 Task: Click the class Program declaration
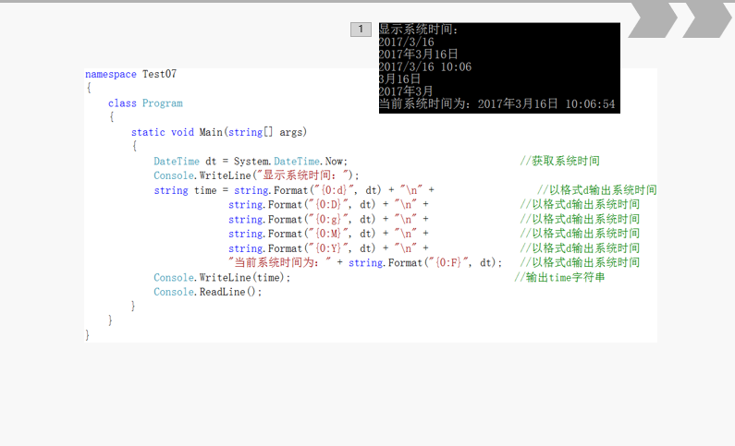pos(145,103)
